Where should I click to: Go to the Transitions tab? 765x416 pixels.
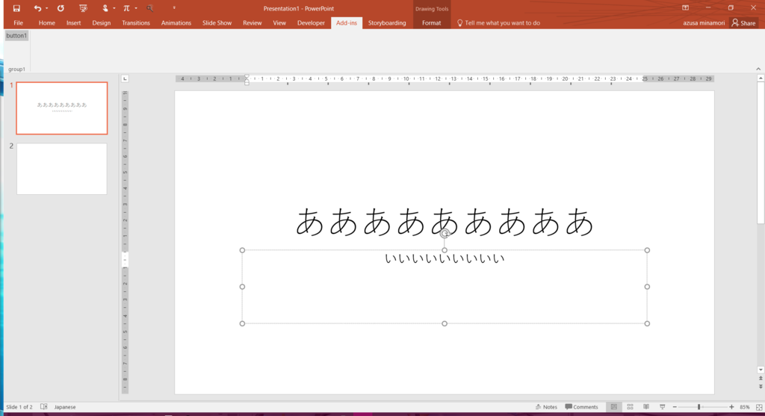136,23
